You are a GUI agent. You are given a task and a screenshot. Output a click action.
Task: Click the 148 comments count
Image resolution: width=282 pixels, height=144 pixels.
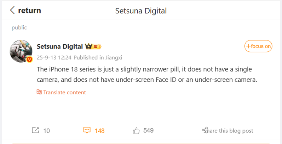point(100,131)
